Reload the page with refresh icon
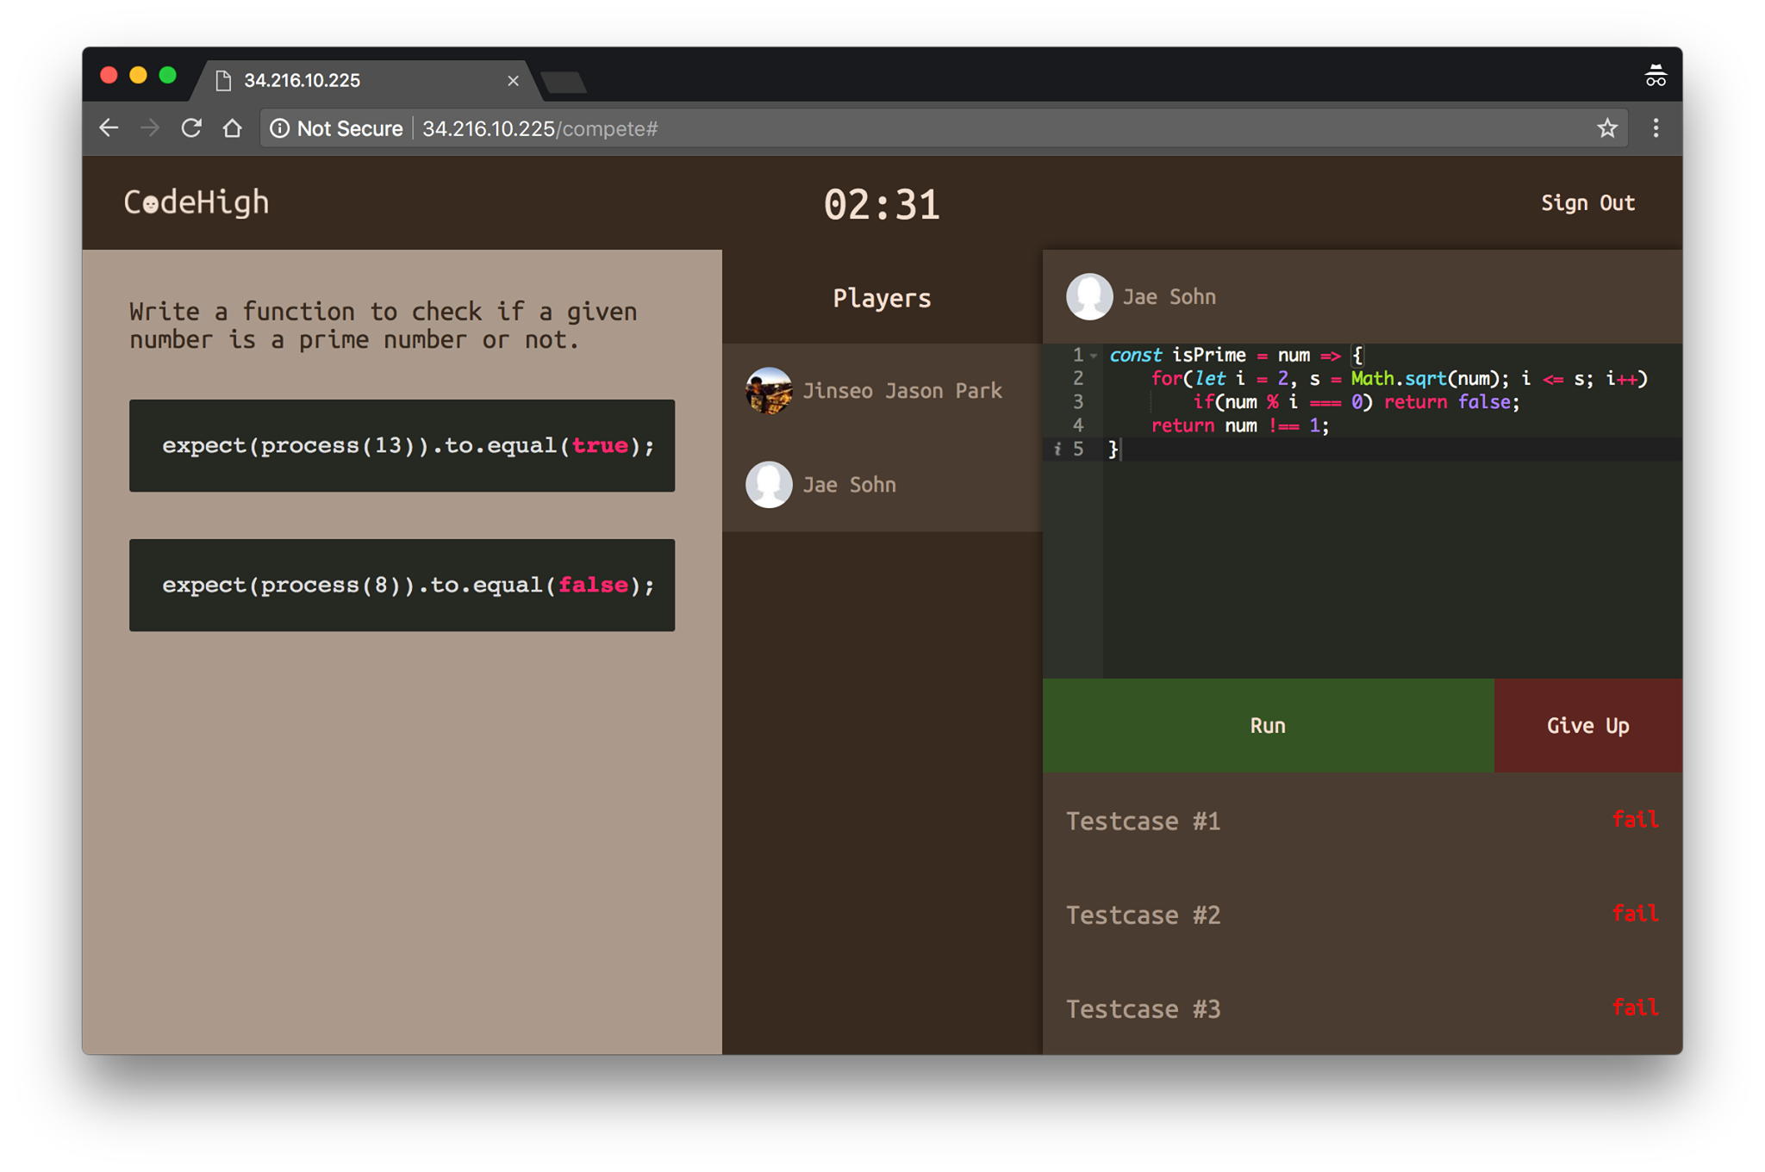 191,128
